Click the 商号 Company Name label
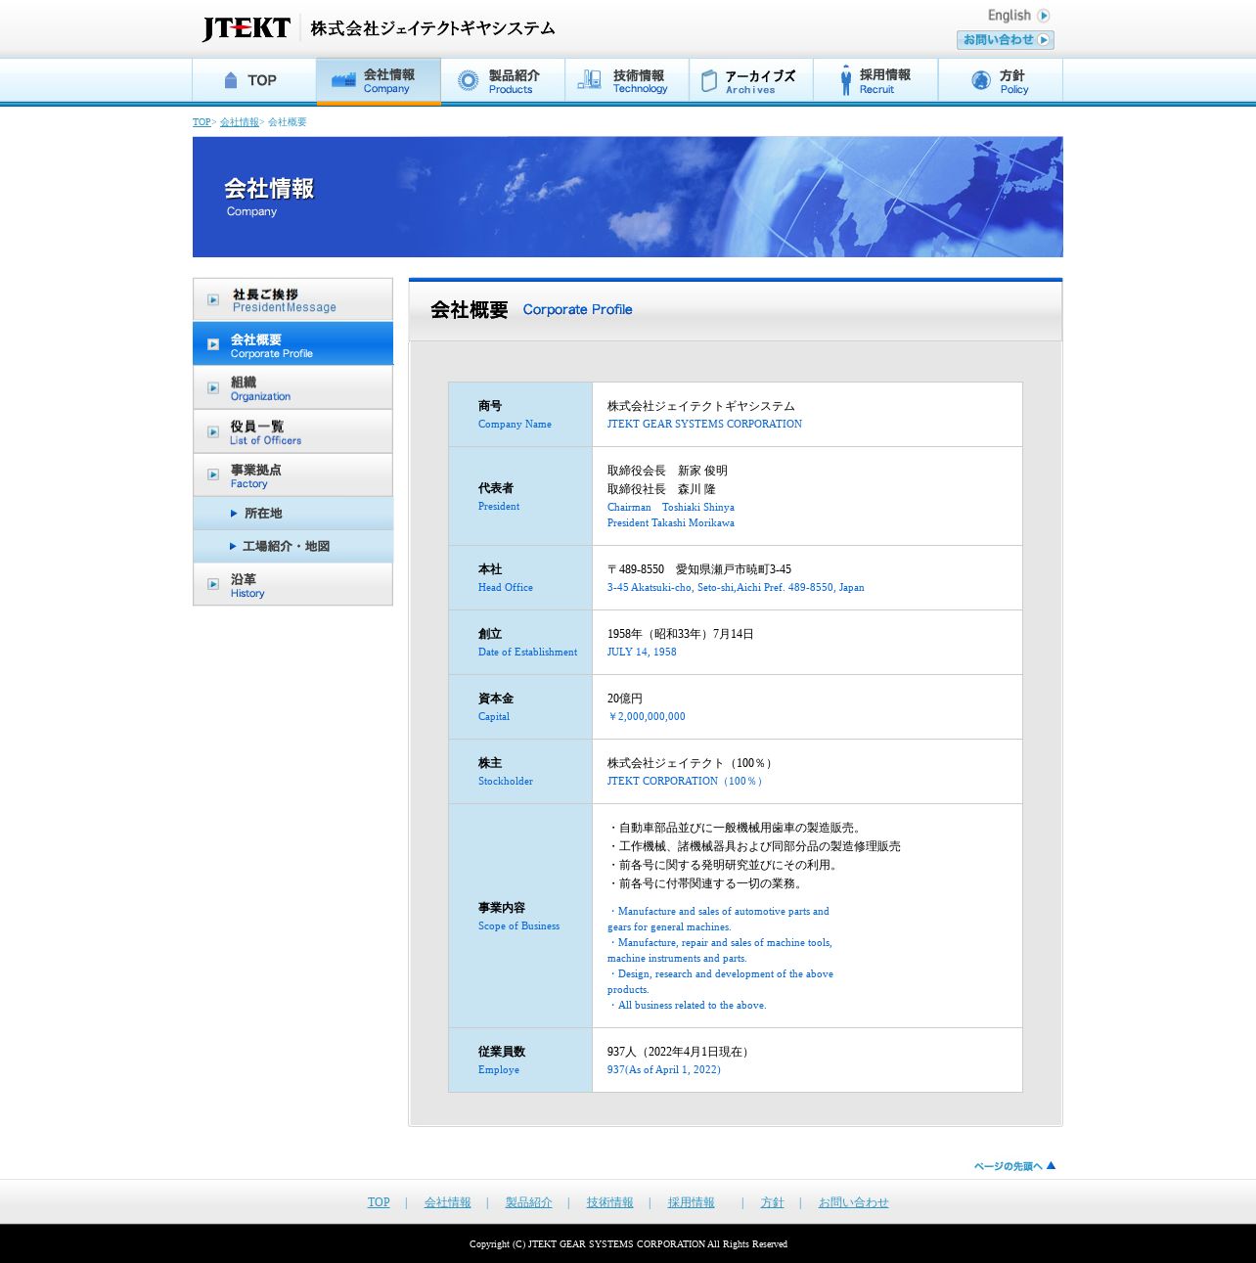 click(x=515, y=414)
